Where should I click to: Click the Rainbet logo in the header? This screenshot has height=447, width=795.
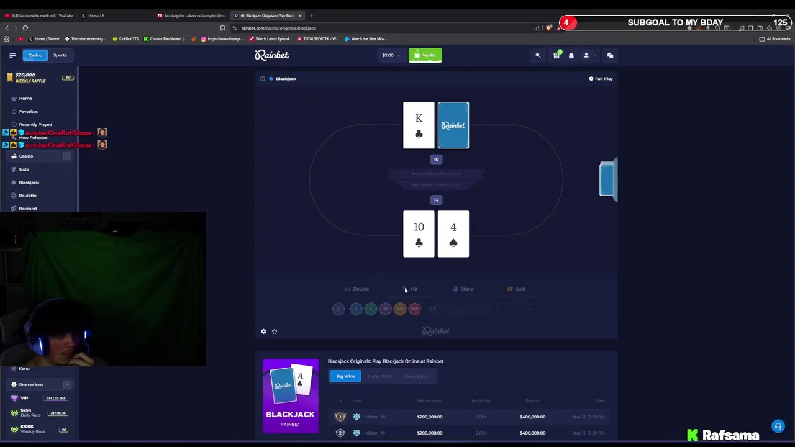click(x=271, y=55)
